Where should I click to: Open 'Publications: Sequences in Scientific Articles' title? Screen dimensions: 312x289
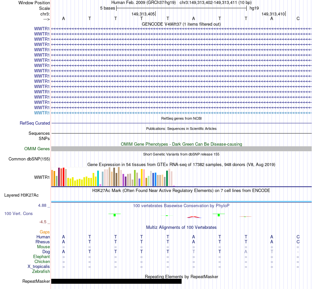tap(181, 129)
